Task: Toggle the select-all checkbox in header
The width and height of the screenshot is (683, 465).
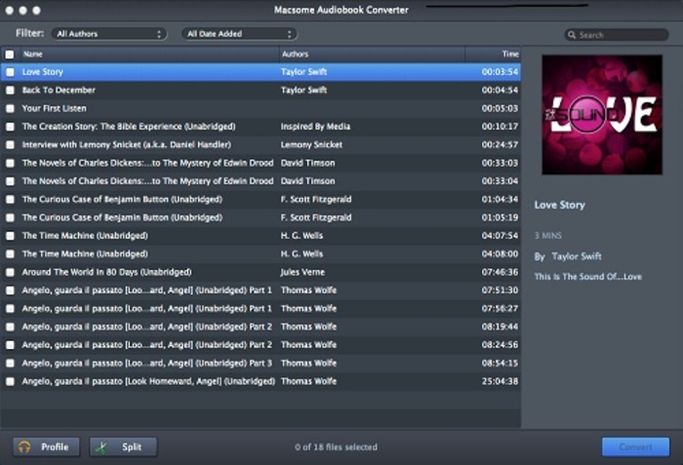Action: point(10,55)
